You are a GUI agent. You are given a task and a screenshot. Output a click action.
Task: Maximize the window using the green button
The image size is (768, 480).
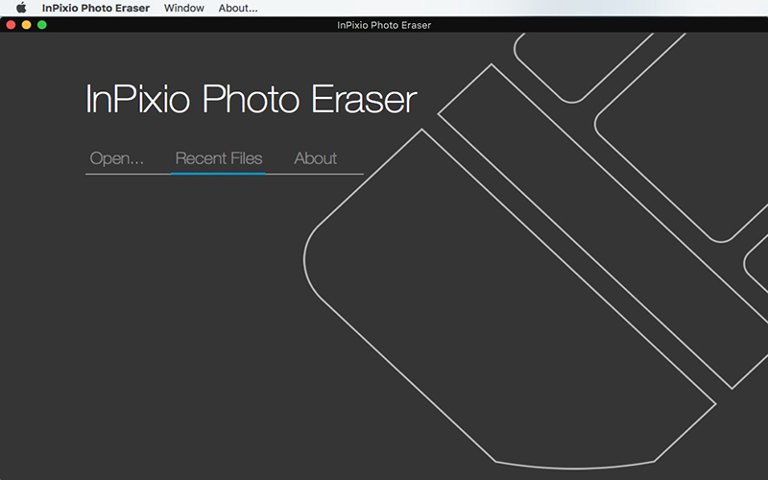pos(41,25)
